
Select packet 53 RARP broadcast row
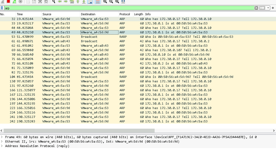(138, 37)
